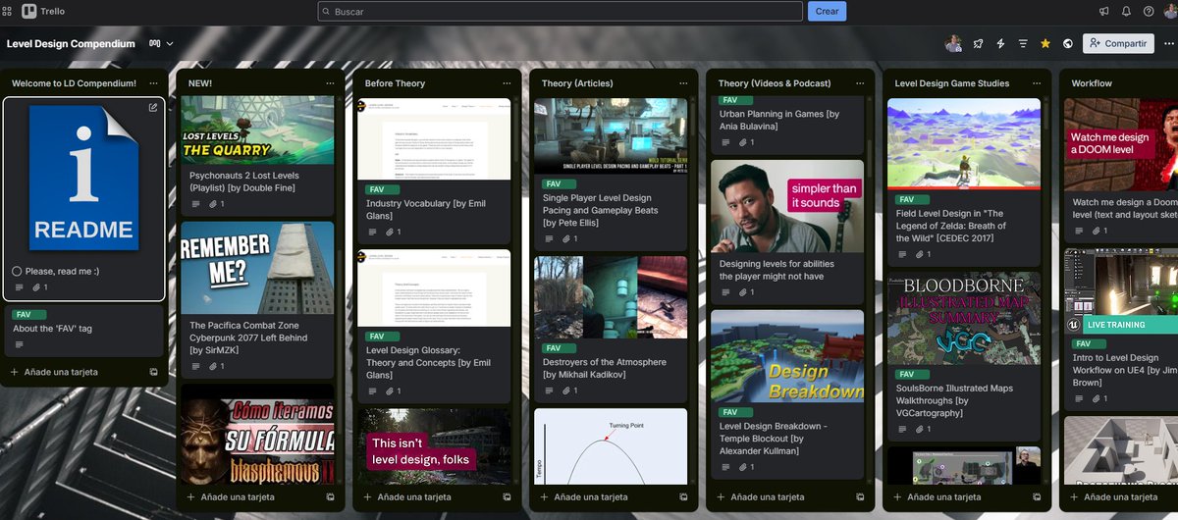Viewport: 1178px width, 520px height.
Task: Open the Welcome to LD Compendium list menu
Action: (153, 83)
